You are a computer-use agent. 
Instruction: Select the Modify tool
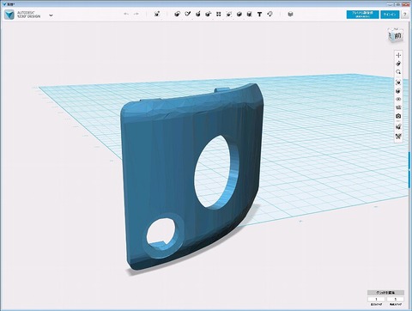pyautogui.click(x=209, y=14)
